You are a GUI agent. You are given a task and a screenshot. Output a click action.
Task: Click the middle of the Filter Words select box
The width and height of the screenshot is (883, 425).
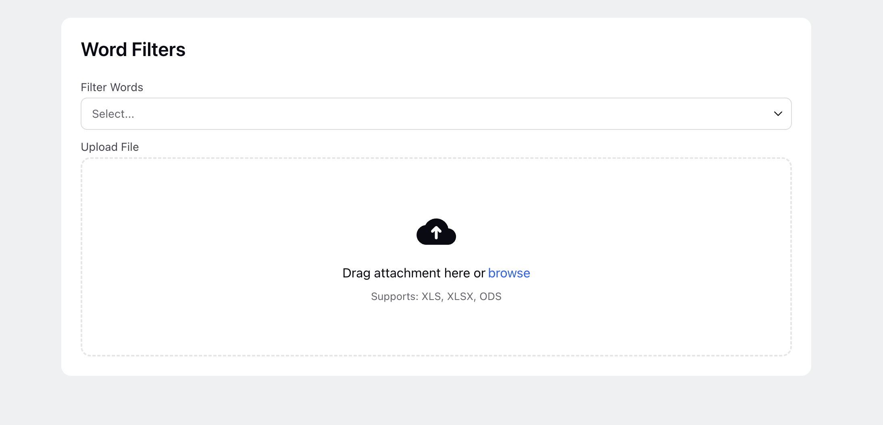(436, 114)
